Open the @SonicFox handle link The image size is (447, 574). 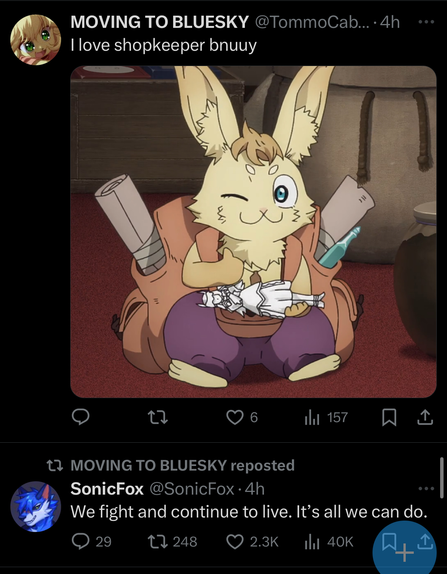coord(191,489)
